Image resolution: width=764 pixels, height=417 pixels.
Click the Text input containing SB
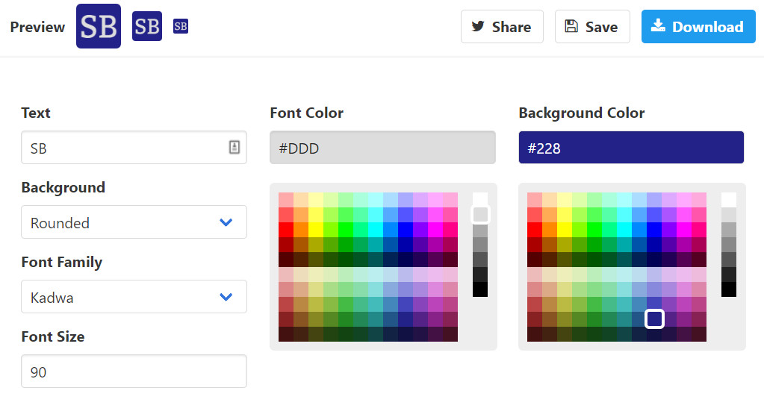click(x=134, y=148)
